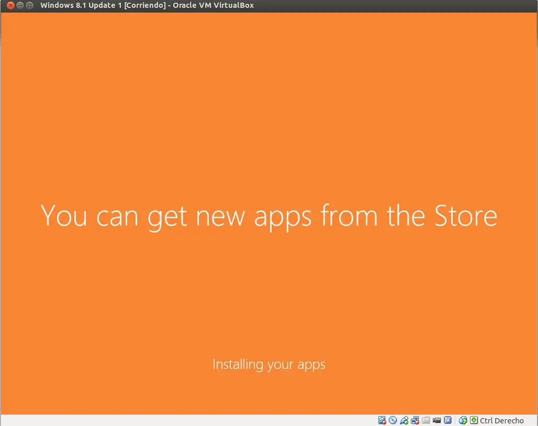This screenshot has width=538, height=426.
Task: Click the virtualization features chip icon
Action: (448, 420)
